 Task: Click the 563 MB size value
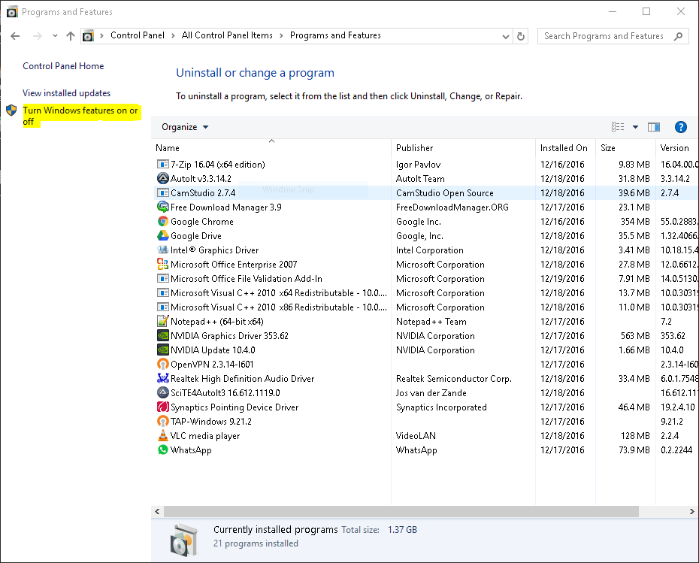[x=635, y=336]
